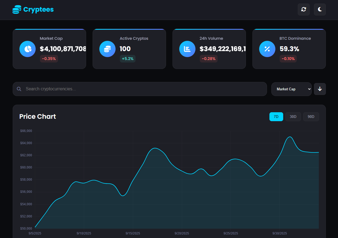Open the Market Cap sort dropdown
The height and width of the screenshot is (238, 338).
[x=291, y=89]
